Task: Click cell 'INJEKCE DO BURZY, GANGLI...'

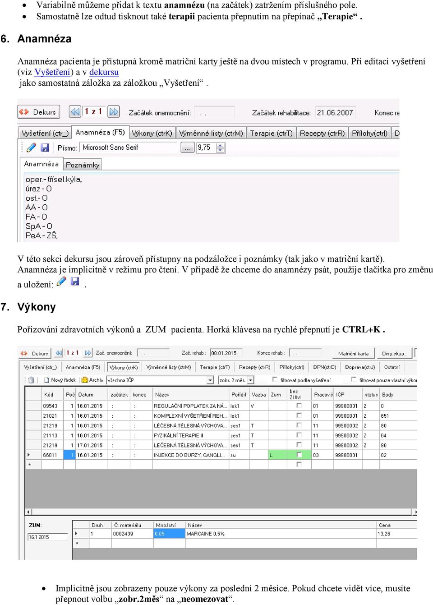Action: tap(191, 455)
